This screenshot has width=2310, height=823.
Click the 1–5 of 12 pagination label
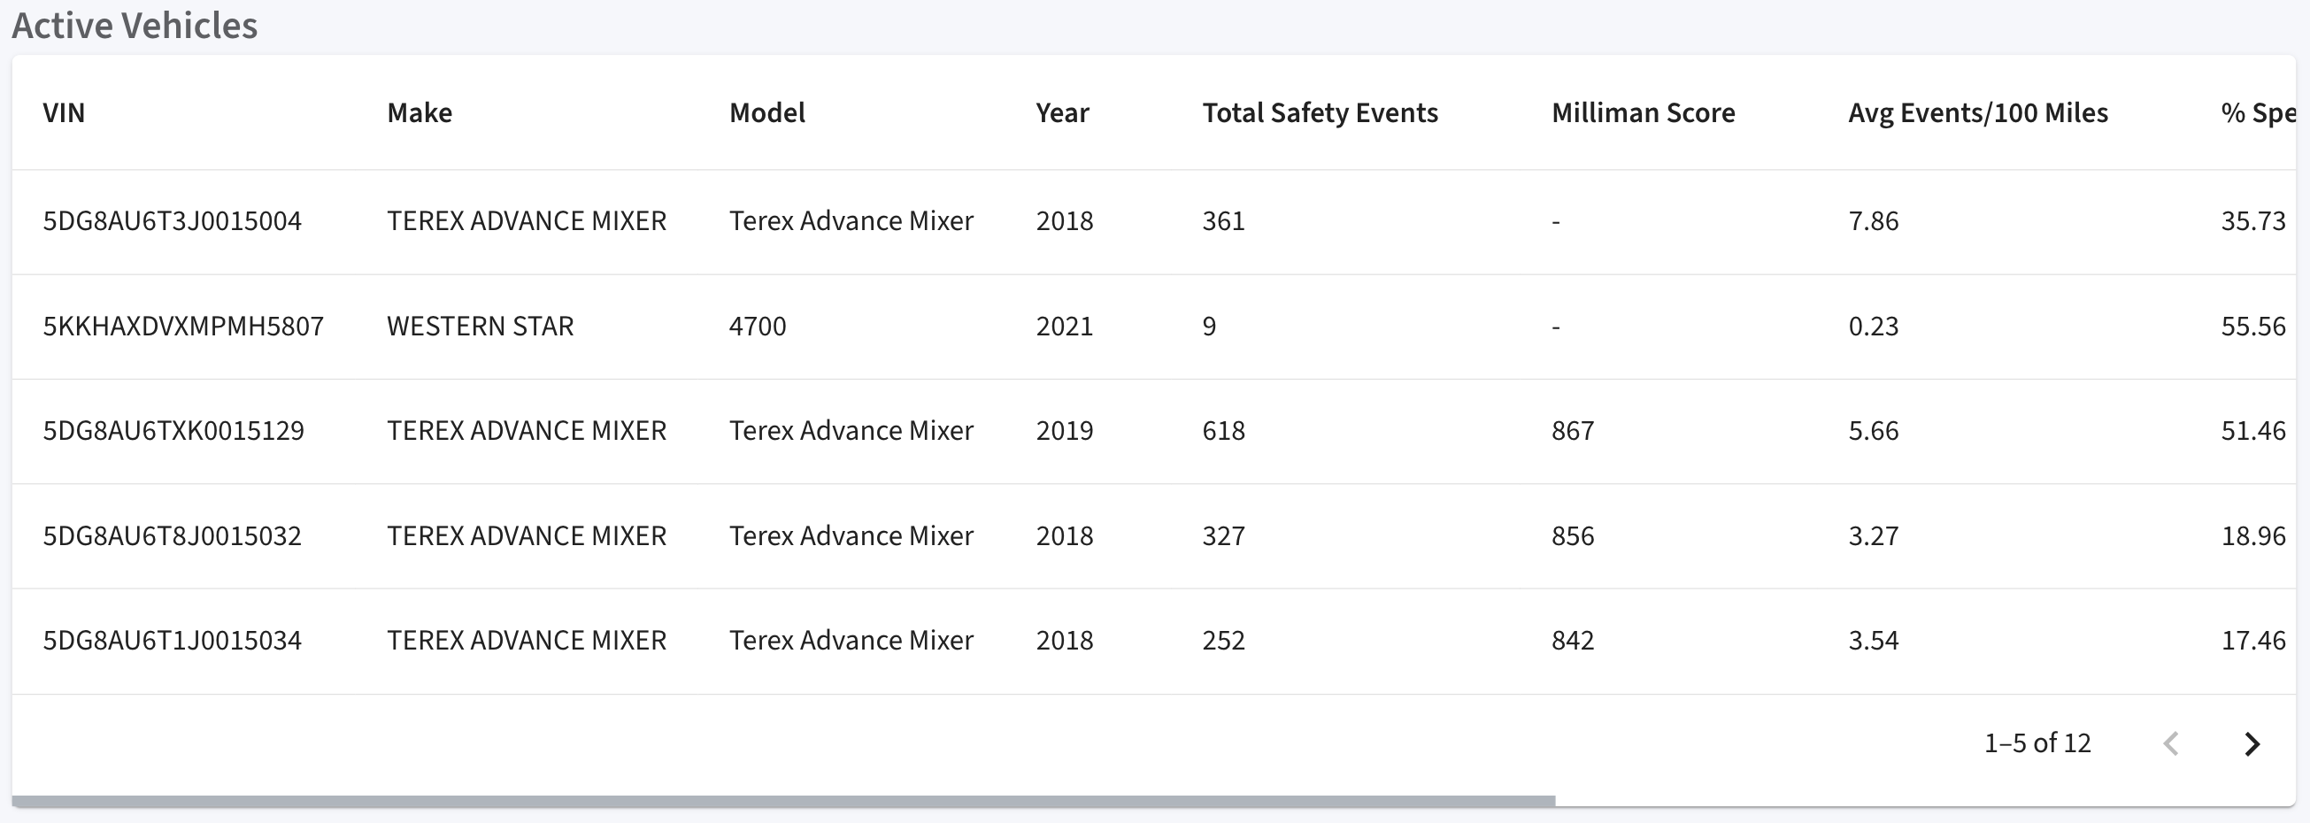point(2037,743)
